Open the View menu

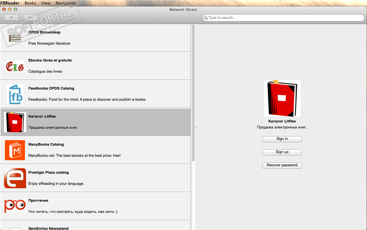coord(46,3)
